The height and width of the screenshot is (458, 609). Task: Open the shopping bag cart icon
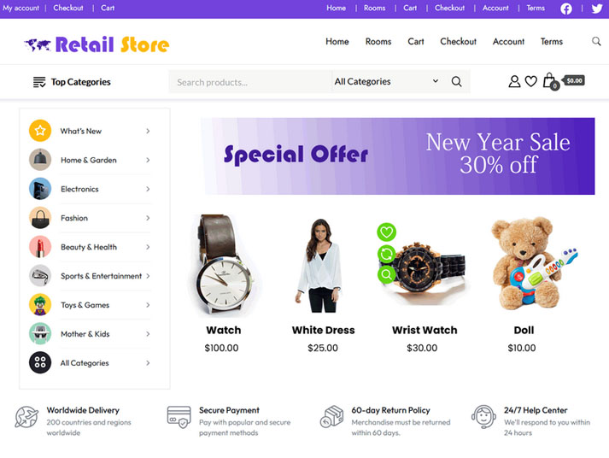pos(549,81)
